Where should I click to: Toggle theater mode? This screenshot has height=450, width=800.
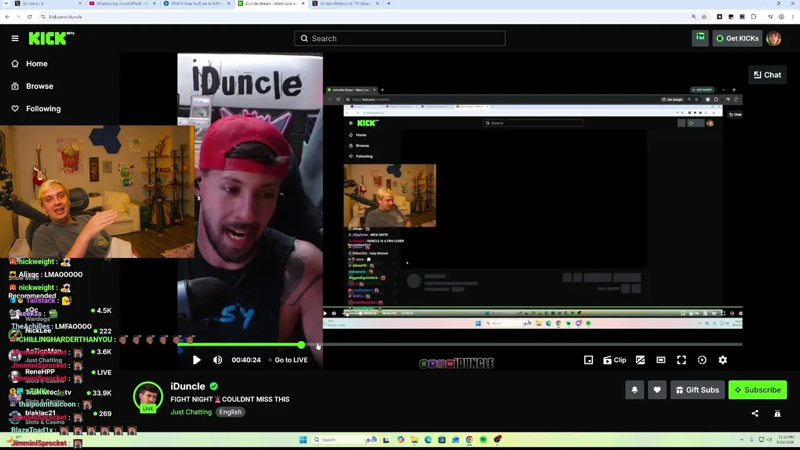point(661,360)
